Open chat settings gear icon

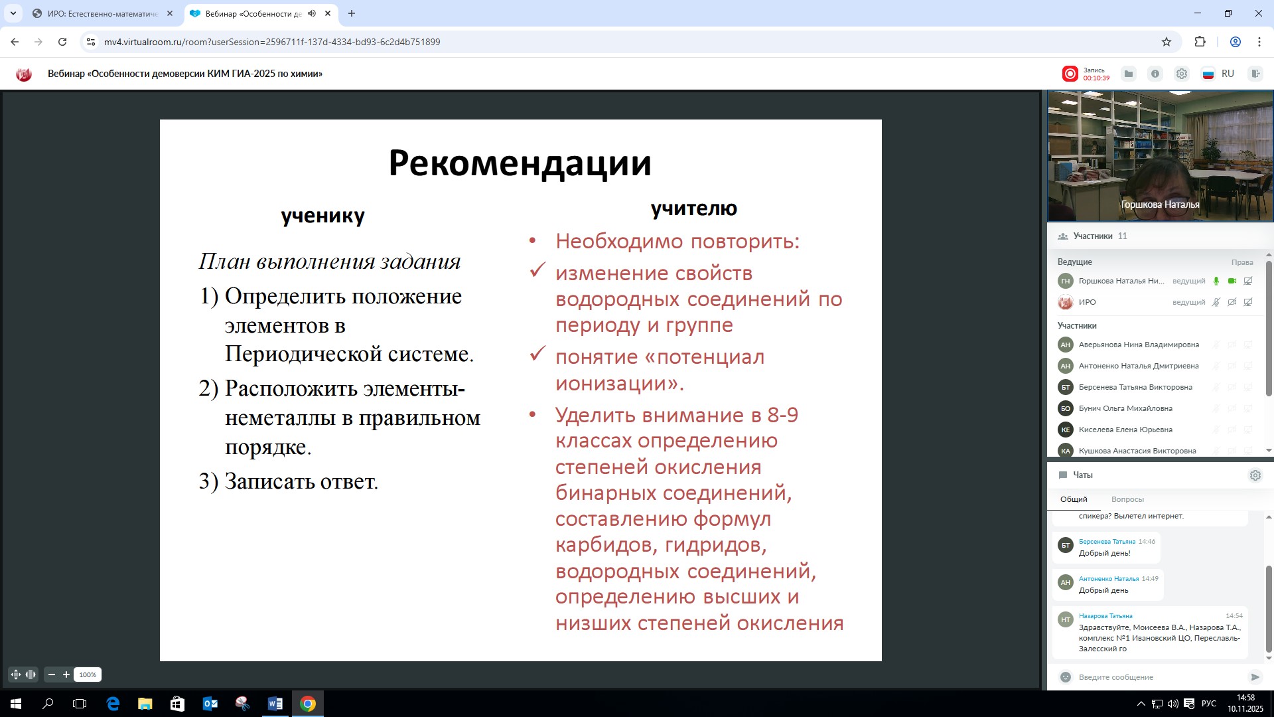1255,475
